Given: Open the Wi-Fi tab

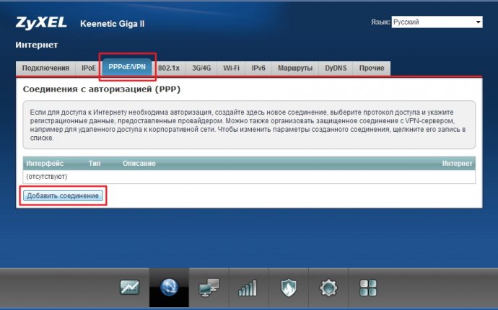Looking at the screenshot, I should pyautogui.click(x=231, y=68).
